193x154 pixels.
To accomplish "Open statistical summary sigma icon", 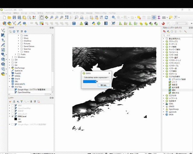I will pos(159,17).
